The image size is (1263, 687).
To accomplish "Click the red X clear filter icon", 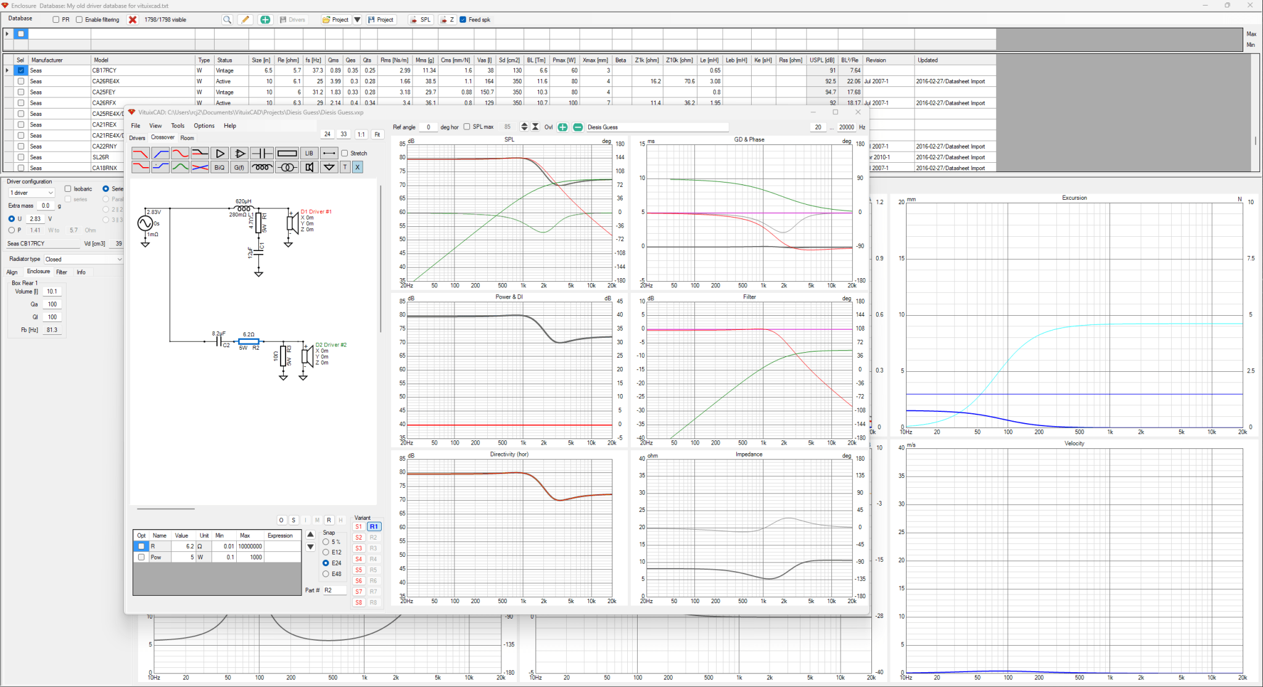I will click(x=133, y=20).
